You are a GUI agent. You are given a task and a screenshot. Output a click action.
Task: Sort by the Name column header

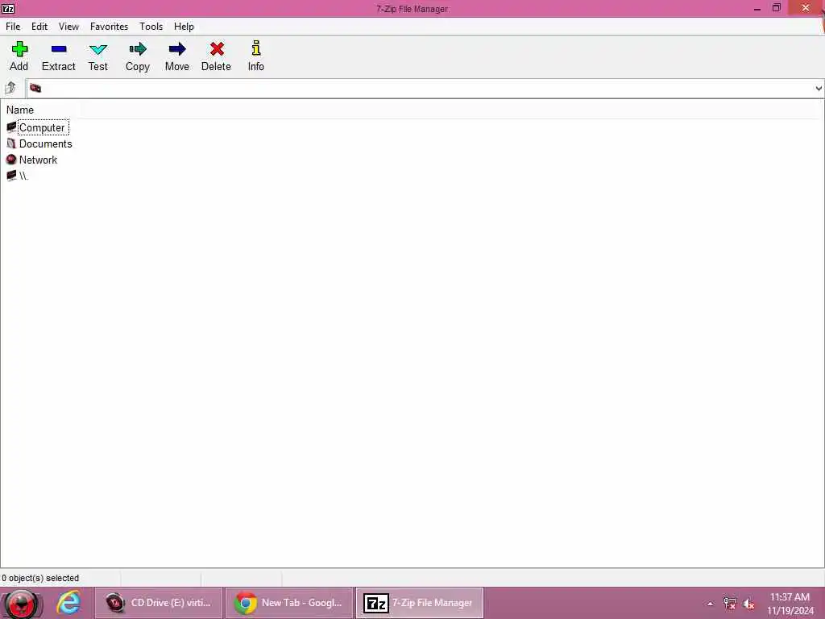(x=20, y=110)
